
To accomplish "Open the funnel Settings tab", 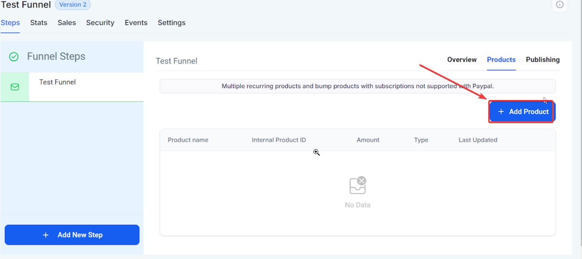I will [171, 23].
